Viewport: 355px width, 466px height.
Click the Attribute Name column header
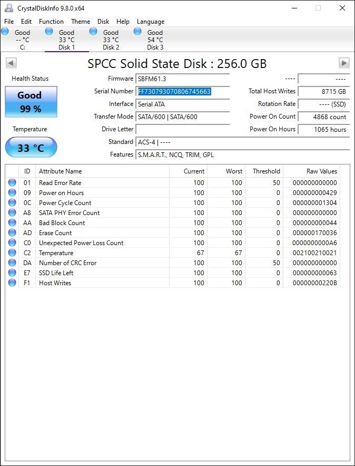tap(102, 171)
